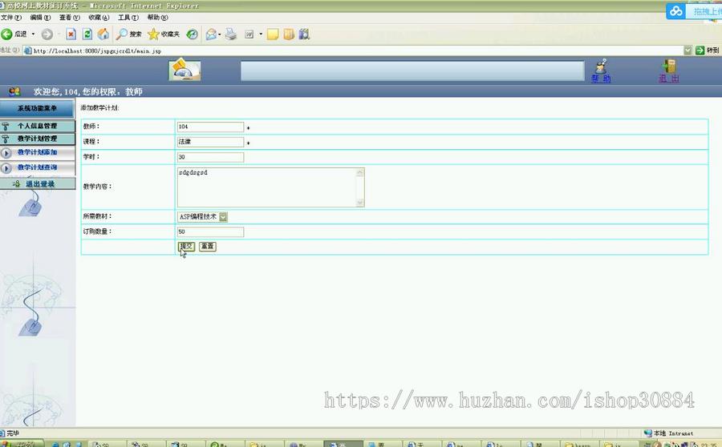Screen dimensions: 722x447
Task: Go to the Home page icon
Action: (x=103, y=34)
